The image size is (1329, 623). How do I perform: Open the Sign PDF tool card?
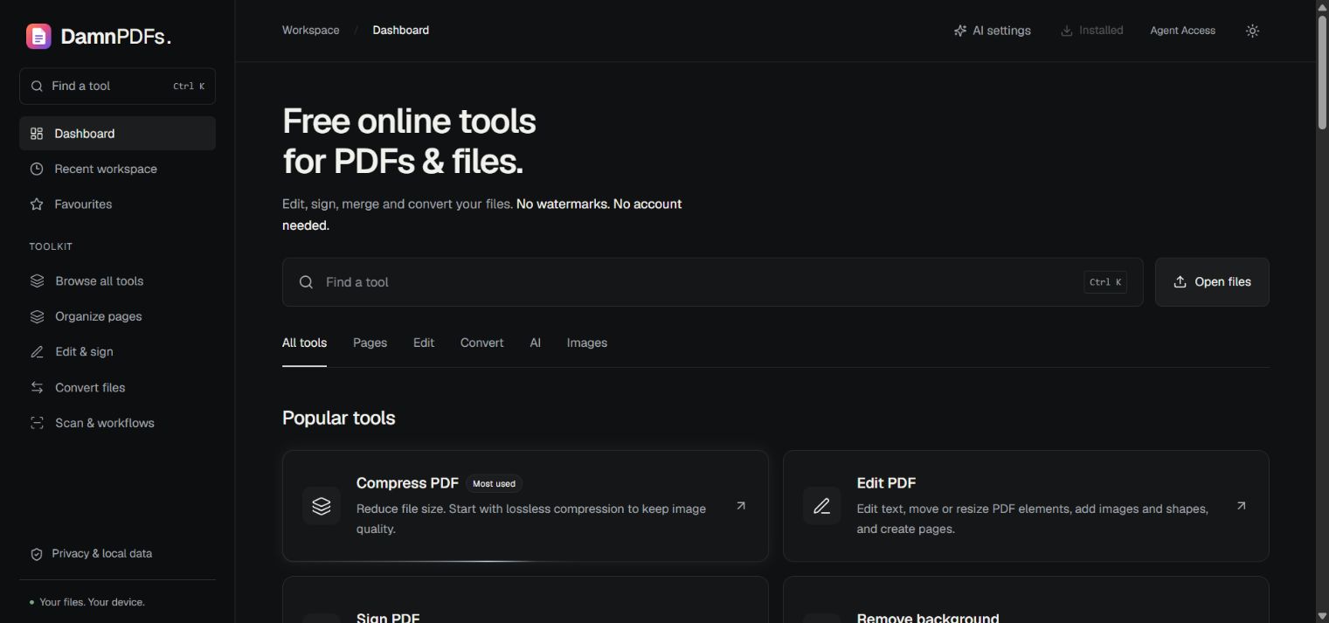coord(525,599)
